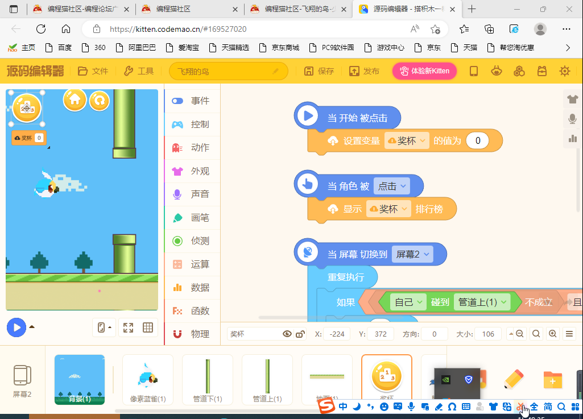Select the 事件 block category
This screenshot has height=419, width=583.
pos(192,101)
